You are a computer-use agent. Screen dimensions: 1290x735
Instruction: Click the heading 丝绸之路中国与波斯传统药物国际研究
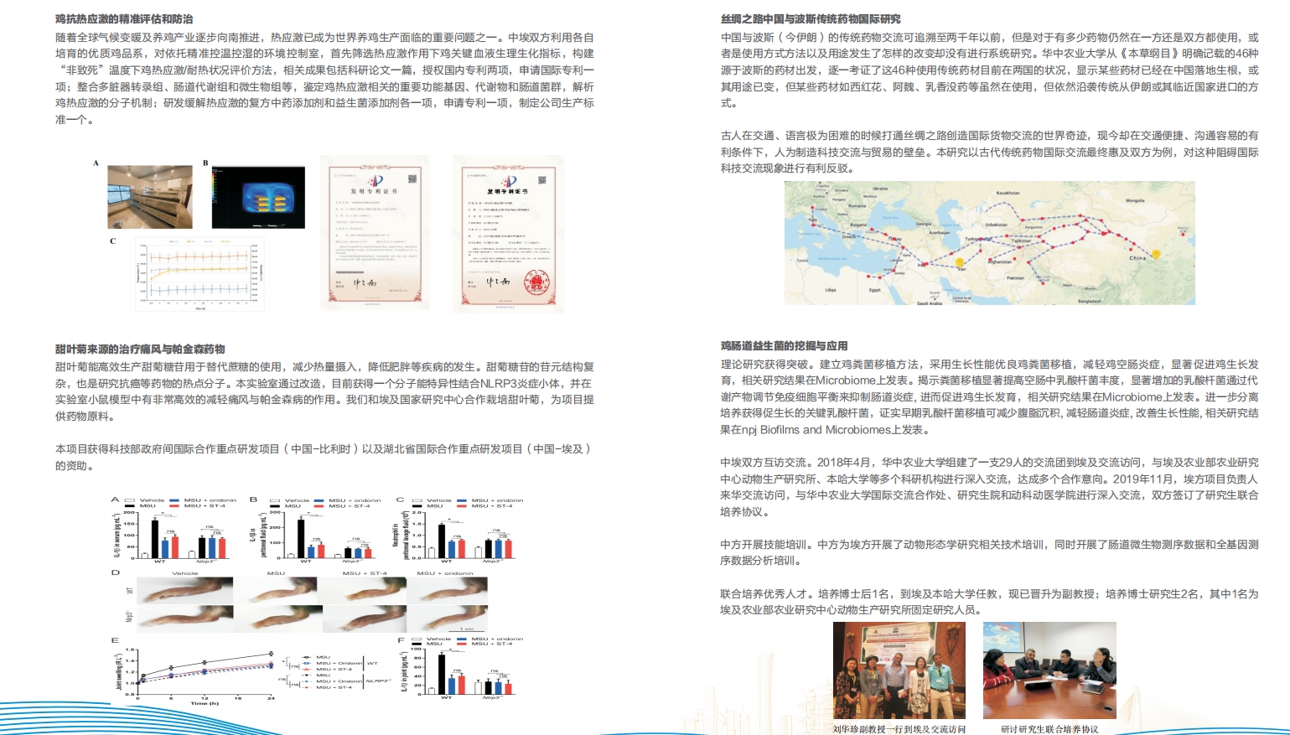click(811, 18)
